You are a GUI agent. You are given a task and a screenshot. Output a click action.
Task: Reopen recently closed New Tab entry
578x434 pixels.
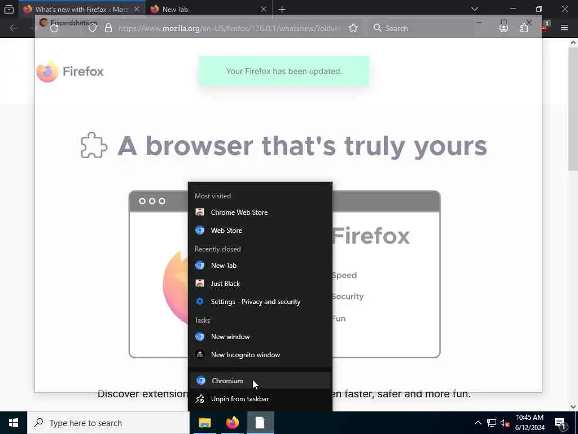[x=260, y=266]
